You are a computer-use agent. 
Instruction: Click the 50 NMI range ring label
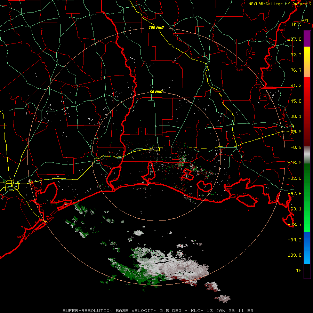pyautogui.click(x=156, y=92)
